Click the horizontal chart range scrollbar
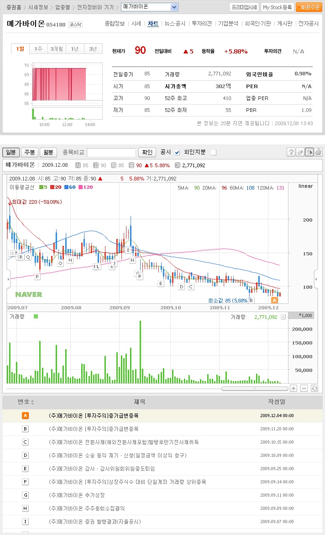The image size is (325, 535). pyautogui.click(x=254, y=389)
